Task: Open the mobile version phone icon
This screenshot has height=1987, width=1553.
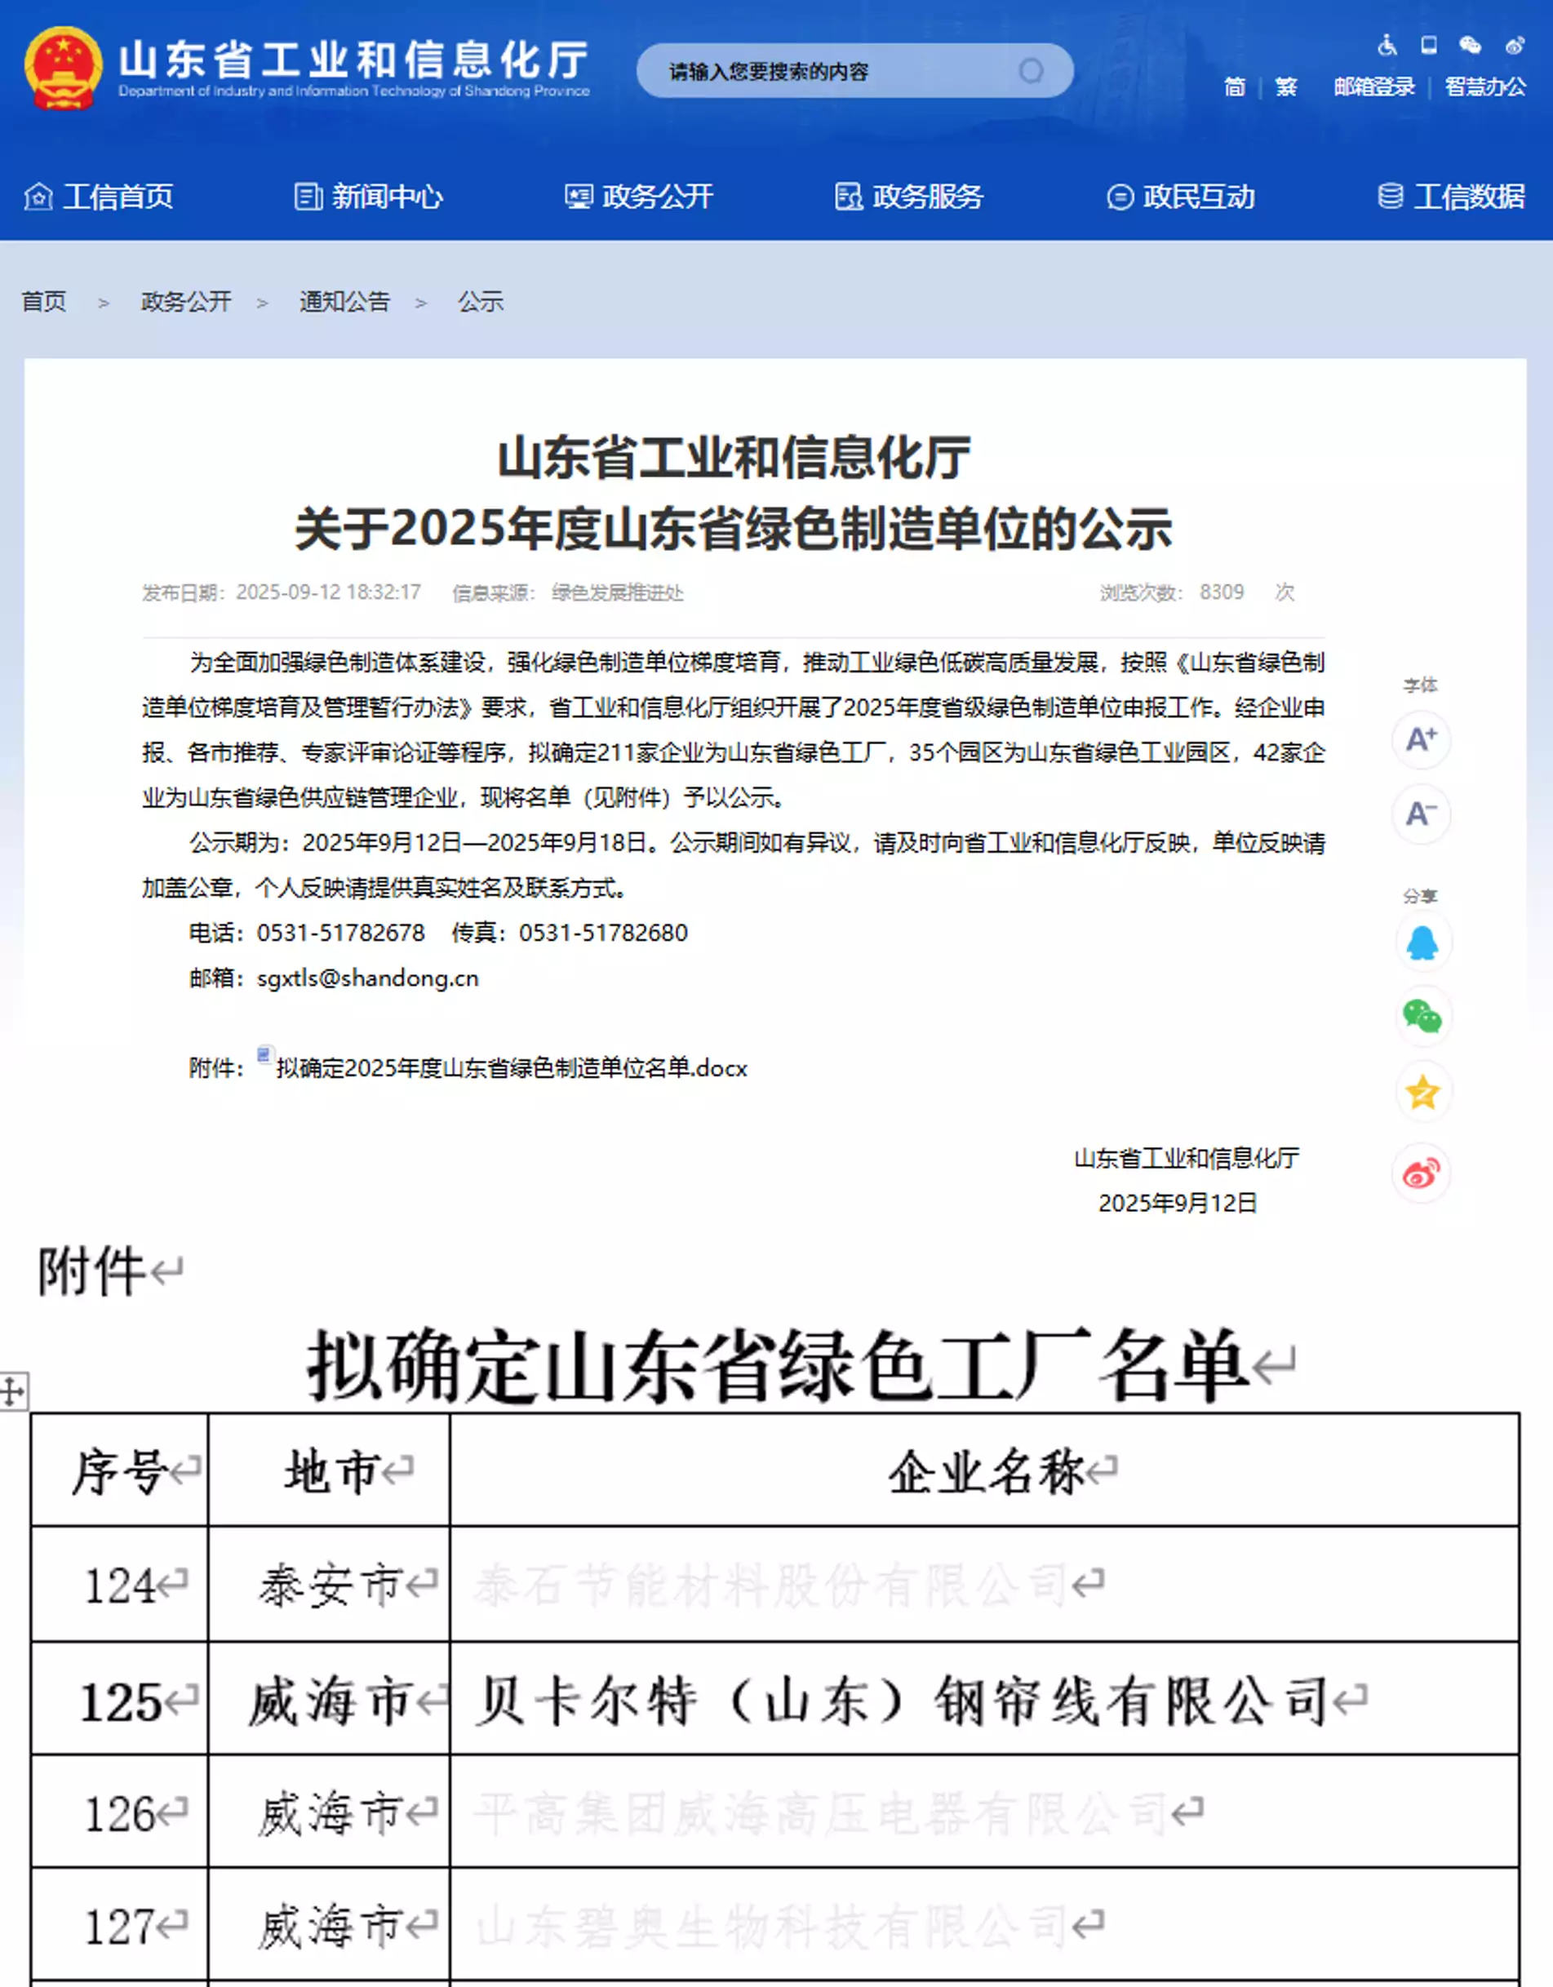Action: click(x=1428, y=45)
